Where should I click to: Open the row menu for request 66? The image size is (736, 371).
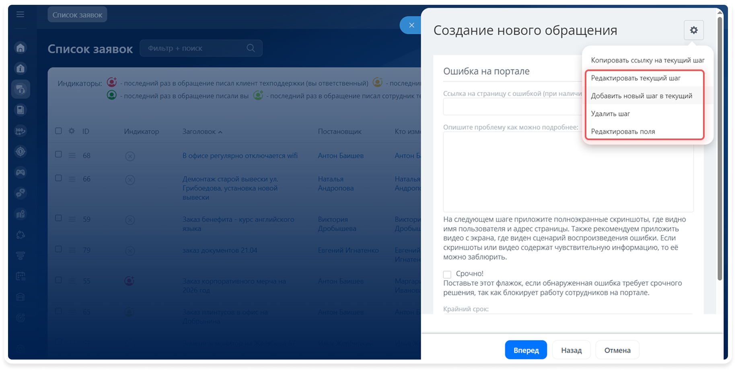pyautogui.click(x=72, y=179)
